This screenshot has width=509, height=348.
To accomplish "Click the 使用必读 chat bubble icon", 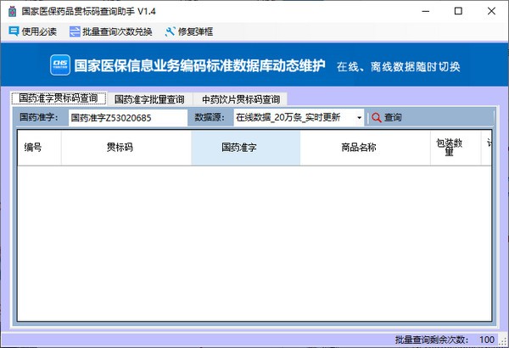I will 14,31.
